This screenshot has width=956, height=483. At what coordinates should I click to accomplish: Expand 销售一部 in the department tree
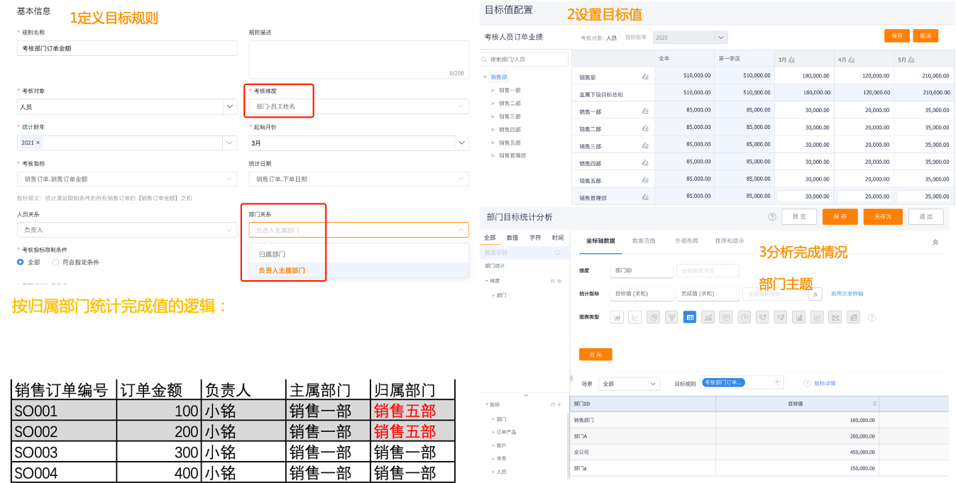point(493,90)
